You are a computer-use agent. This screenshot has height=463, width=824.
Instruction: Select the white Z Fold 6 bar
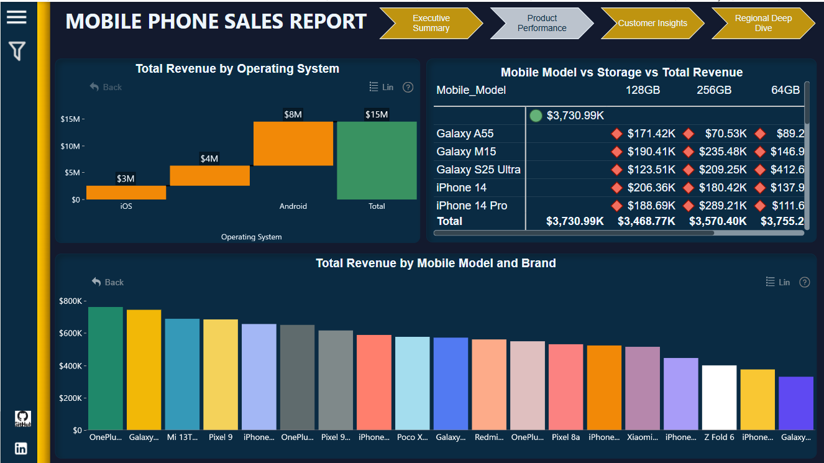720,398
